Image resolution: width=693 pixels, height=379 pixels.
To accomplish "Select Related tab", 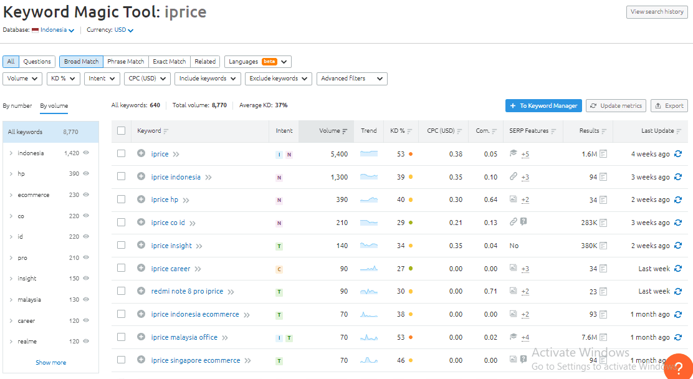I will [x=205, y=62].
